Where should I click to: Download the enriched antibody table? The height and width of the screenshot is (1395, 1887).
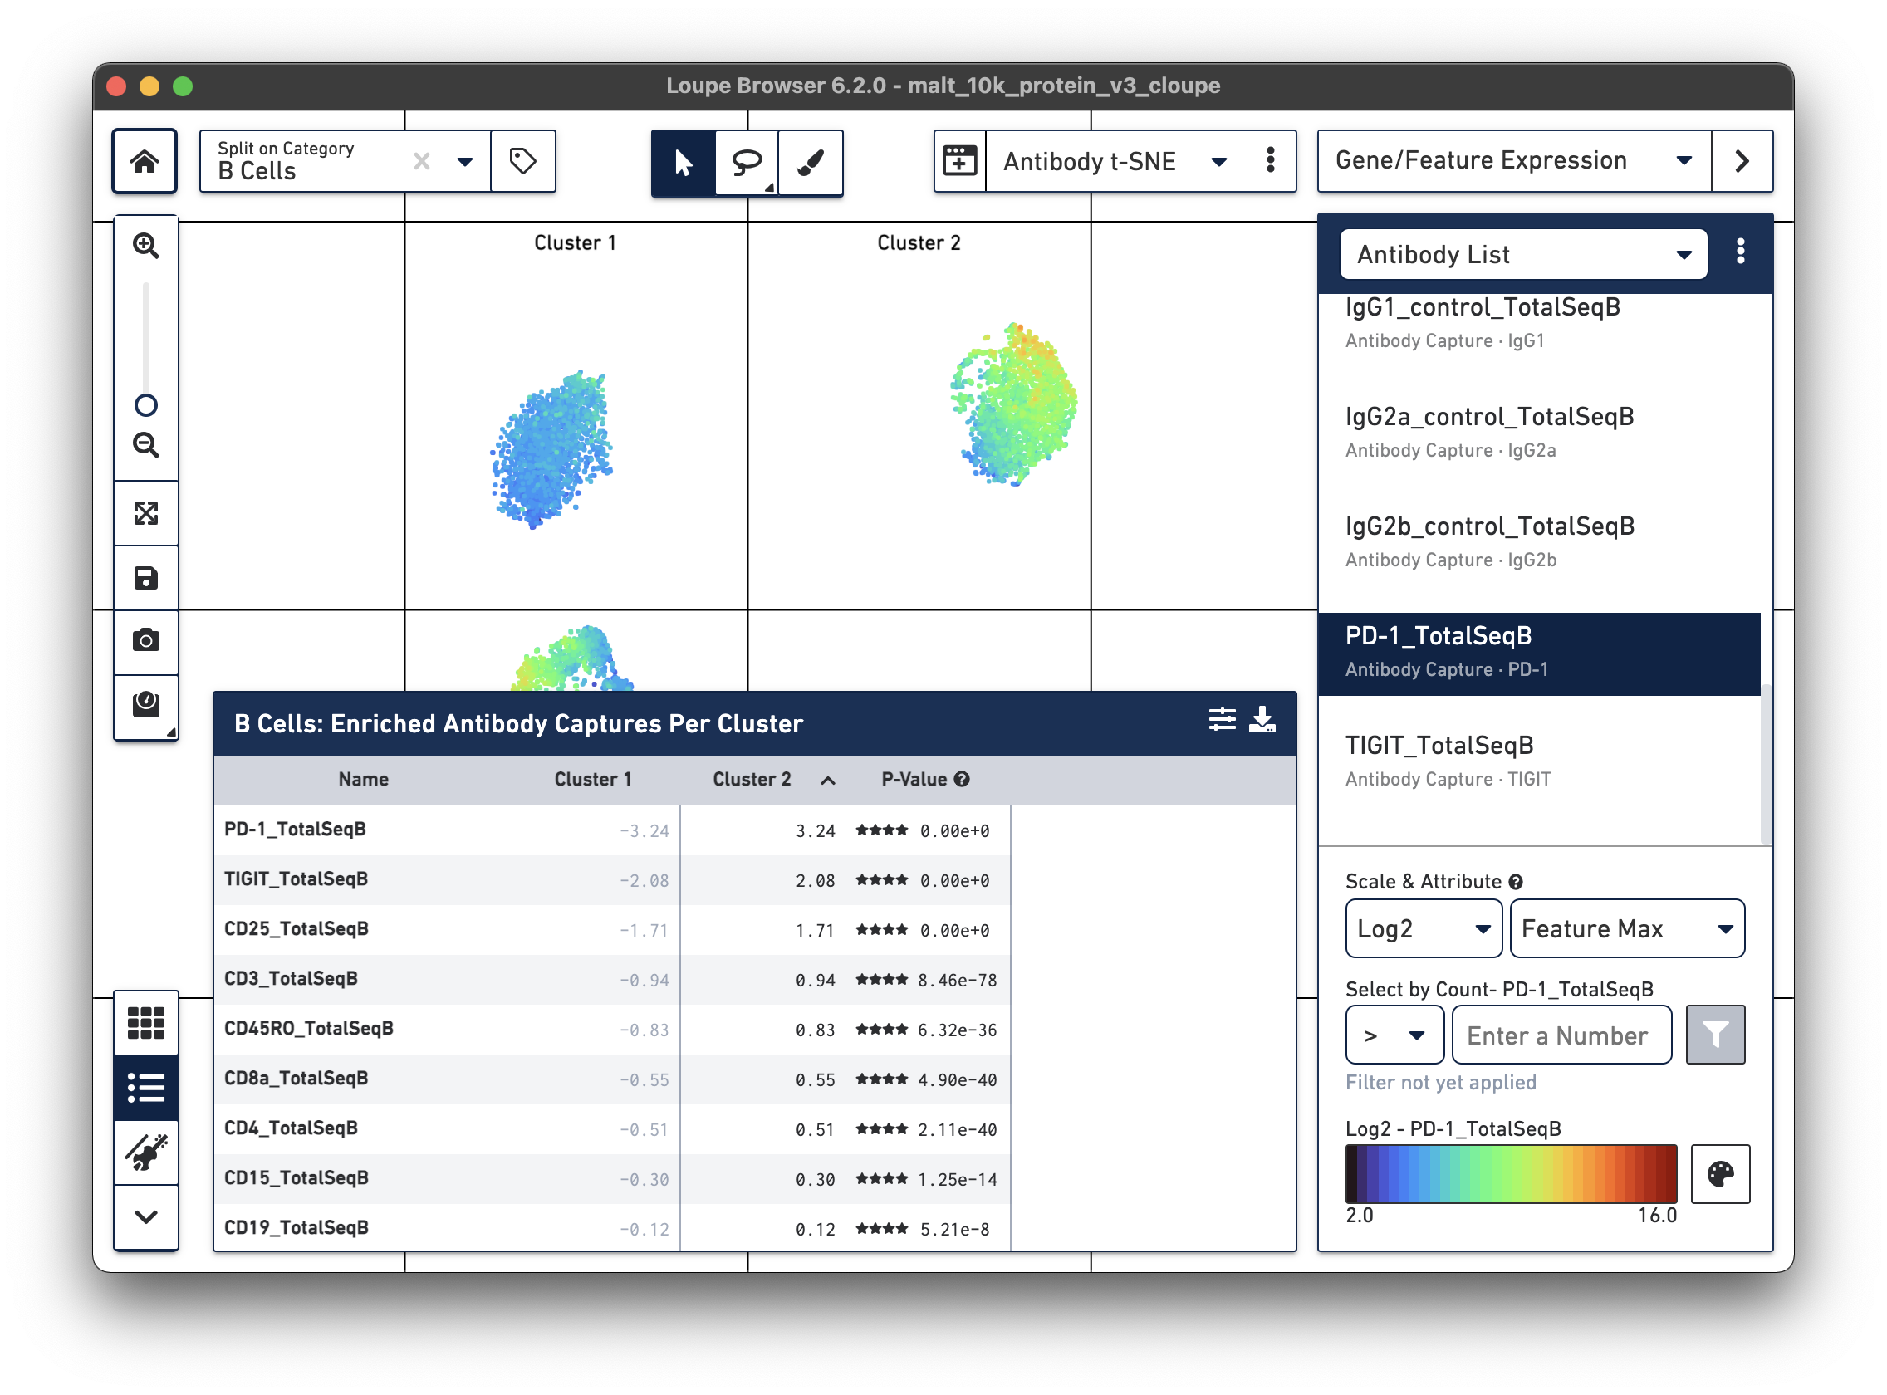[1262, 720]
